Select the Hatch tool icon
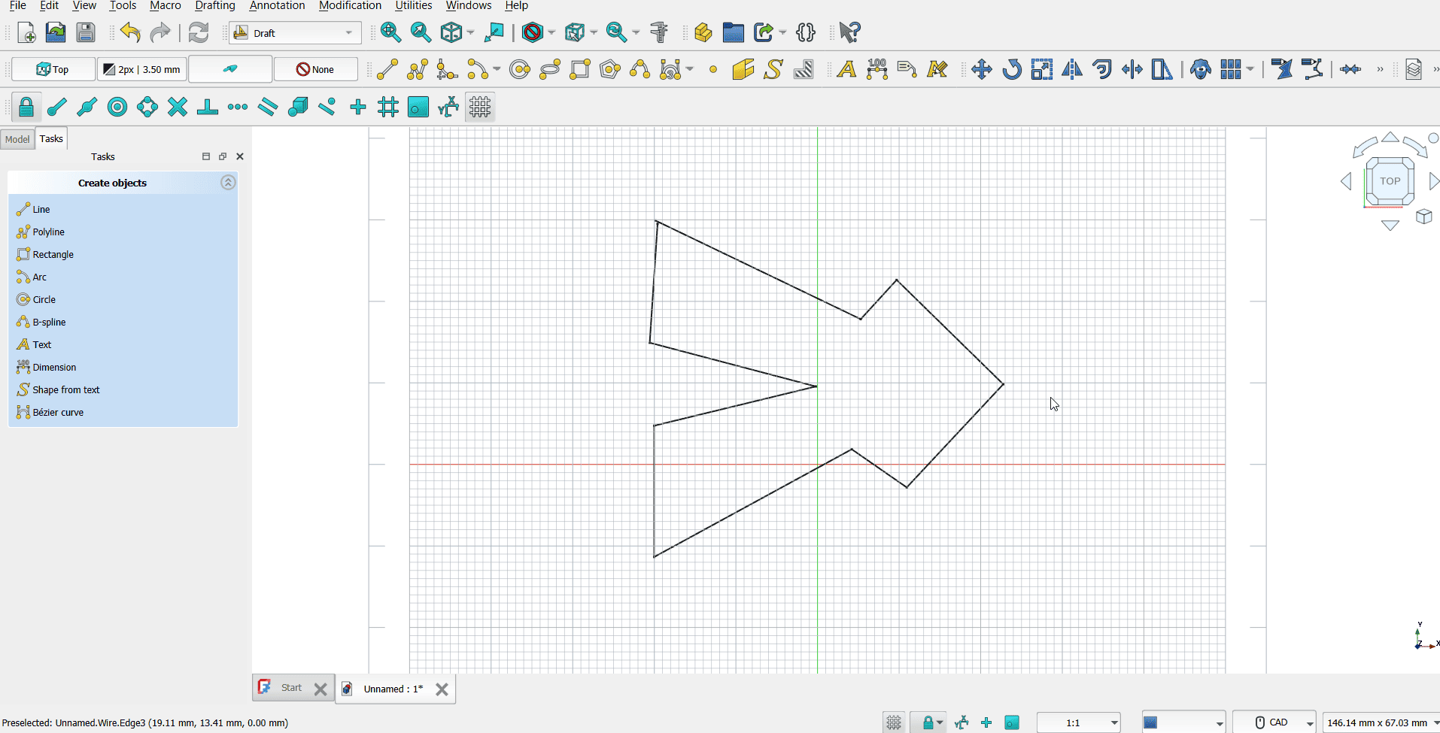Screen dimensions: 1440x733 coord(804,70)
